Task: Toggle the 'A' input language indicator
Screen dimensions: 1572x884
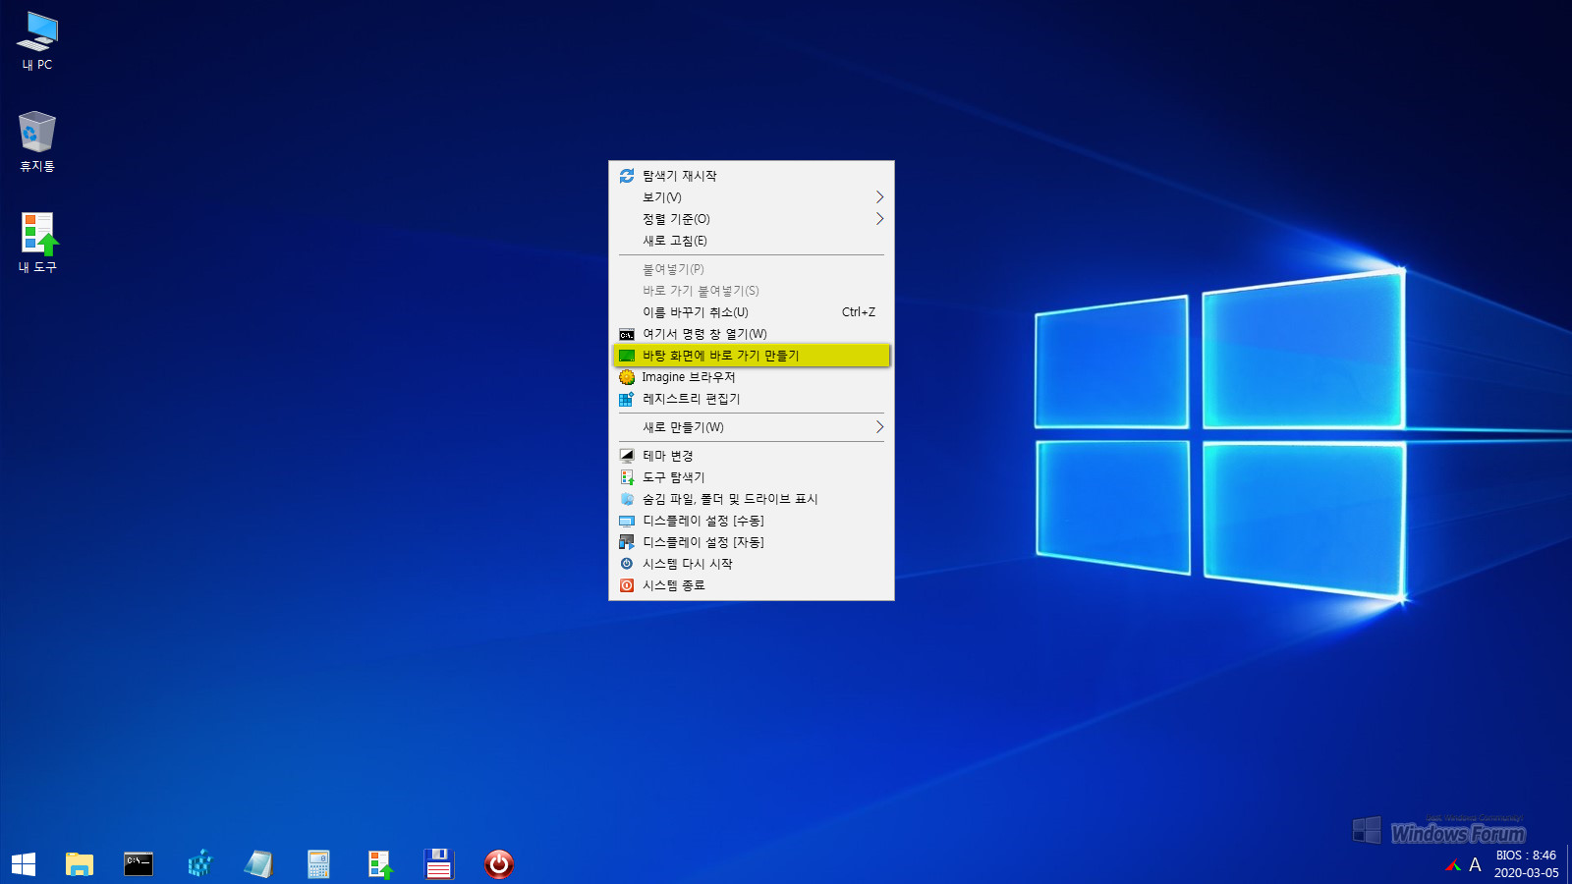Action: [x=1475, y=865]
